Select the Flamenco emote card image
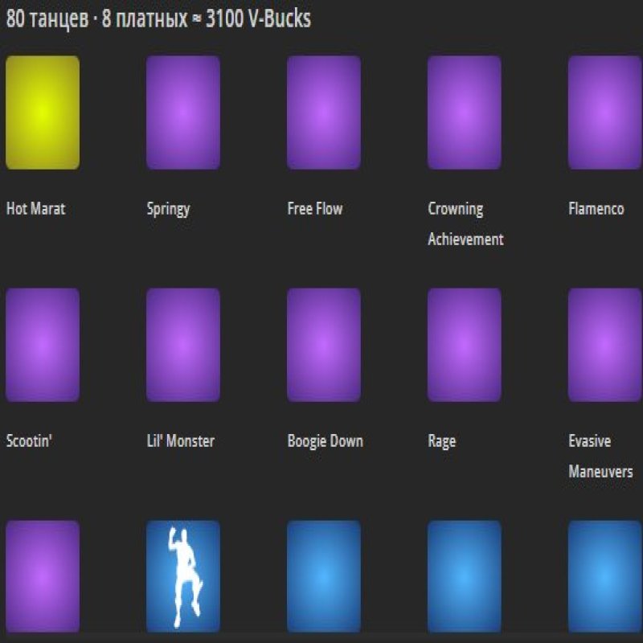 tap(604, 113)
